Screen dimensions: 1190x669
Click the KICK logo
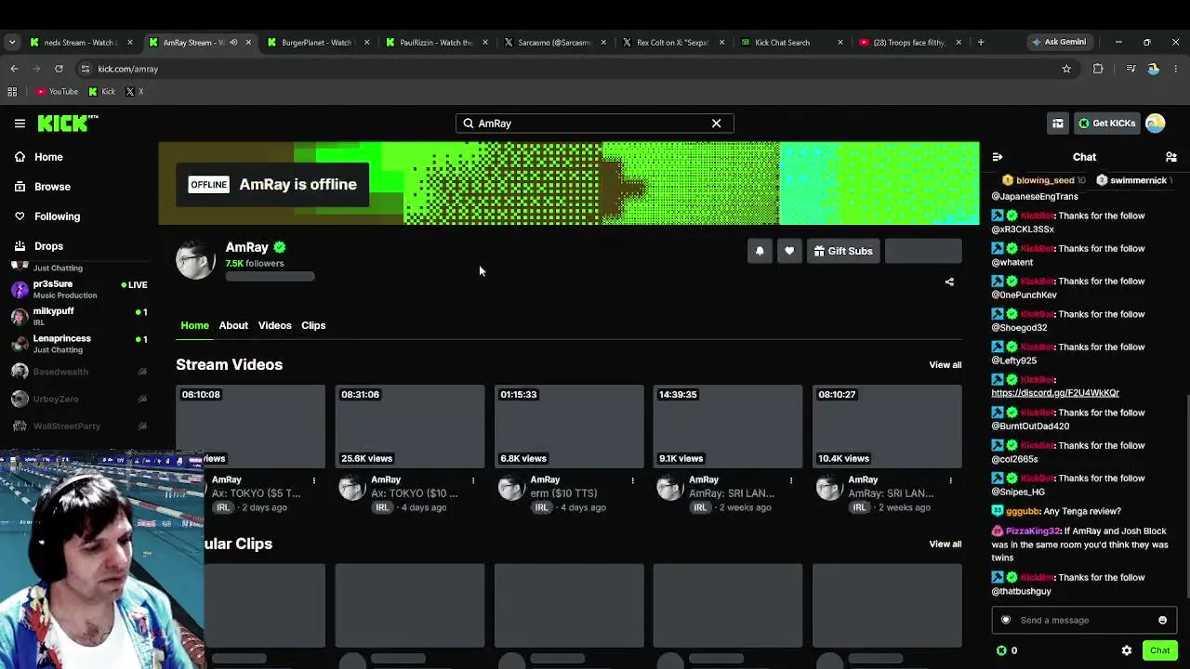click(x=67, y=123)
